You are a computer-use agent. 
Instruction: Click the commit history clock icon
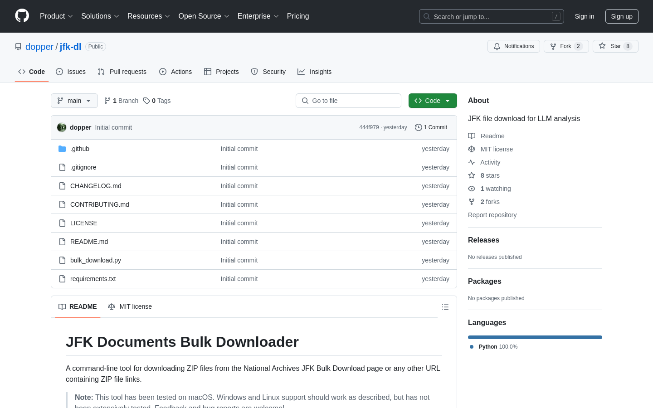tap(418, 127)
